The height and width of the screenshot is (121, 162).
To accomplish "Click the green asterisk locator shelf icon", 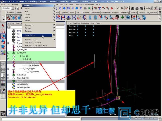I will [x=122, y=17].
